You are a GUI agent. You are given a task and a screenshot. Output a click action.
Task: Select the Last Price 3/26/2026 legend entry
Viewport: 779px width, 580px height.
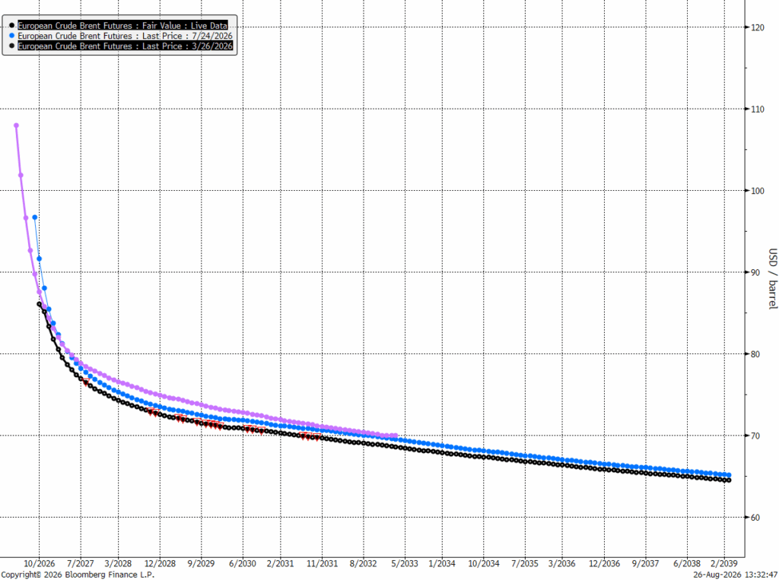tap(126, 46)
